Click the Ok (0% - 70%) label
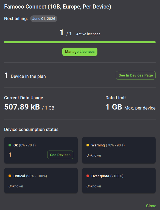Screen dimensions: 160x210 (24, 145)
